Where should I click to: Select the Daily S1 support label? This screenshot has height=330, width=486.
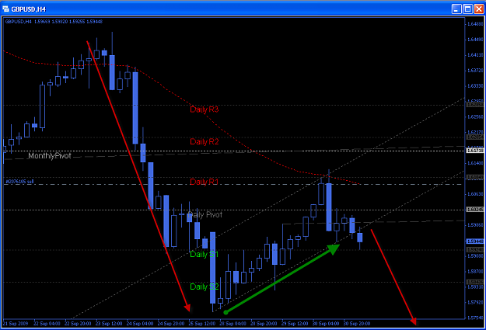coord(204,254)
